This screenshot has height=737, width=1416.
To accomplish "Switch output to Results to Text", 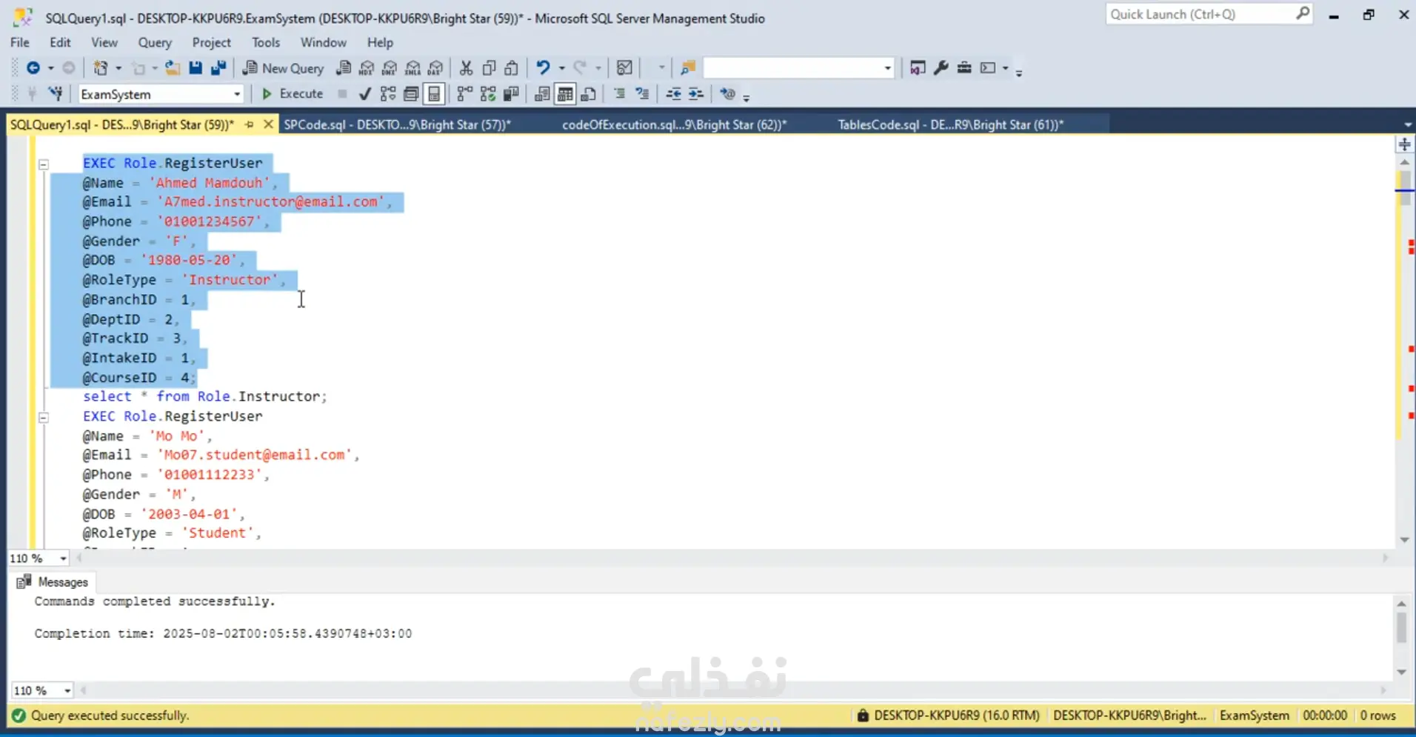I will (542, 94).
